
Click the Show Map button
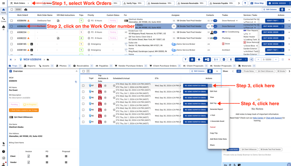point(257,3)
